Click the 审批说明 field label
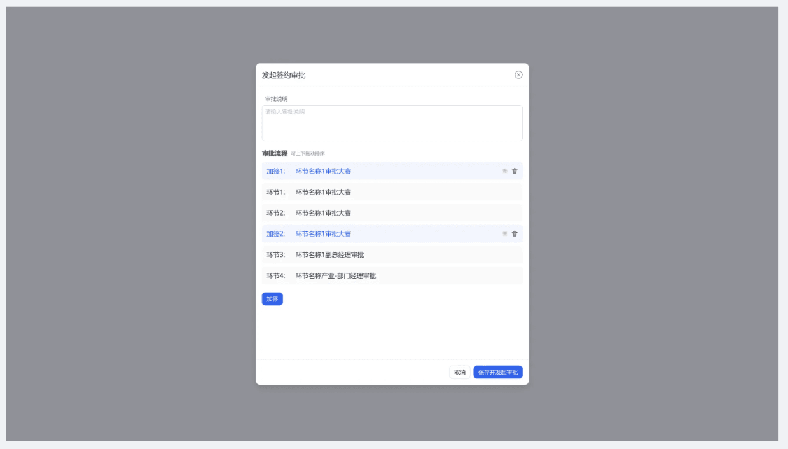Viewport: 788px width, 449px height. (x=277, y=99)
